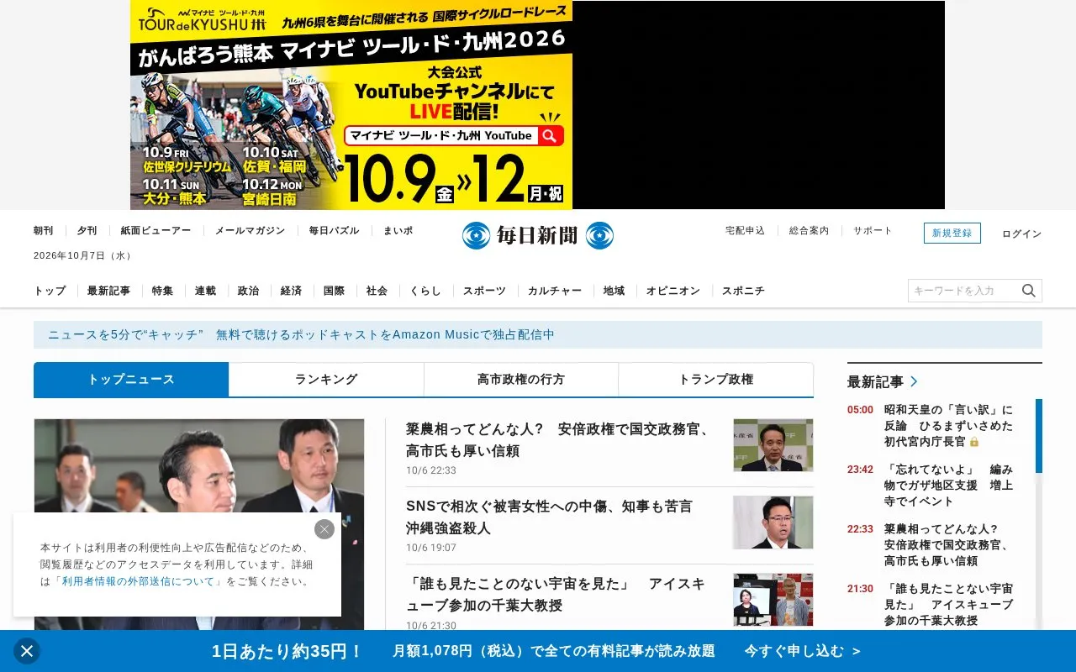Screen dimensions: 1076x672
Task: Click the Amazon Music podcast announcement banner
Action: (x=538, y=334)
